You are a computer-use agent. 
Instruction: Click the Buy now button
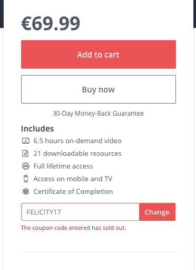(99, 89)
